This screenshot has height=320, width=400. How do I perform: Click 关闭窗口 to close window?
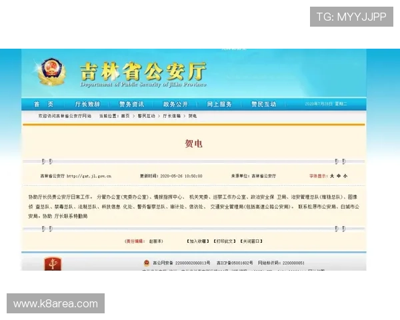click(x=251, y=241)
